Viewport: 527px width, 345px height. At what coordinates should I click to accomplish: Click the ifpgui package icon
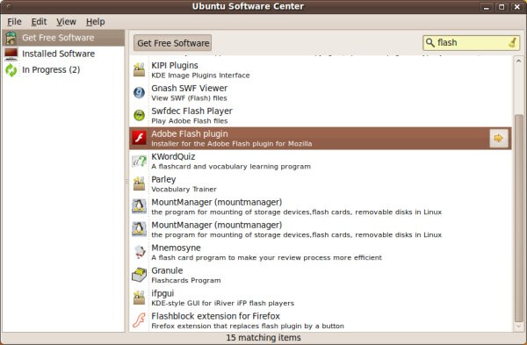pos(139,298)
